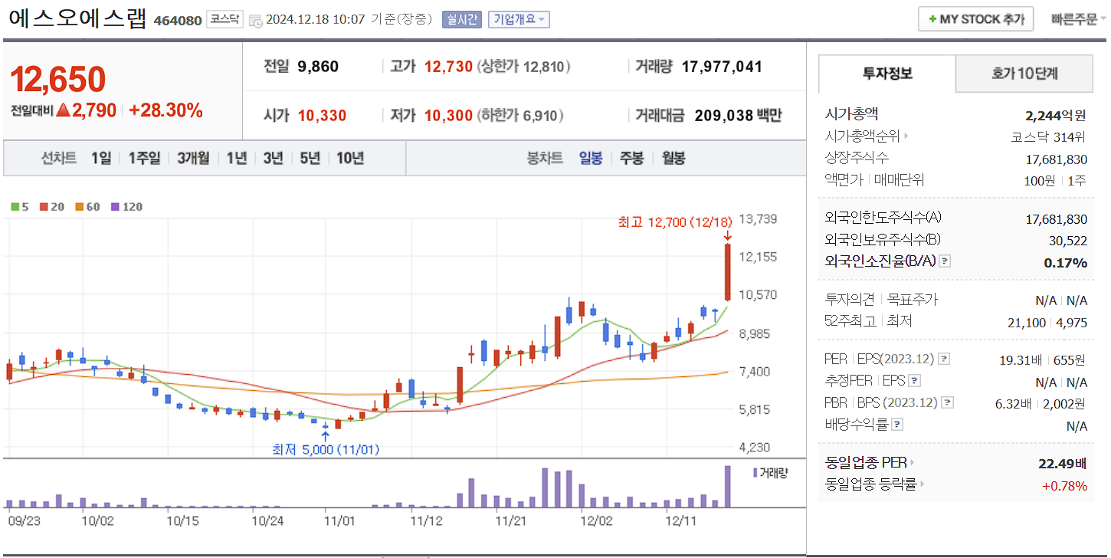The image size is (1111, 558).
Task: Click the 배당수익률 question mark icon
Action: [x=897, y=424]
